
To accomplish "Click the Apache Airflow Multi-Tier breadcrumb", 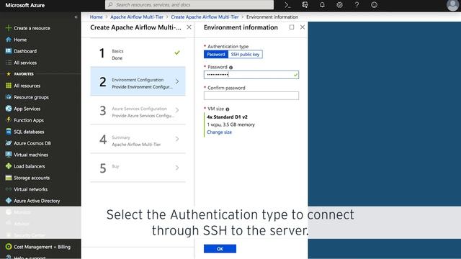I will [137, 17].
